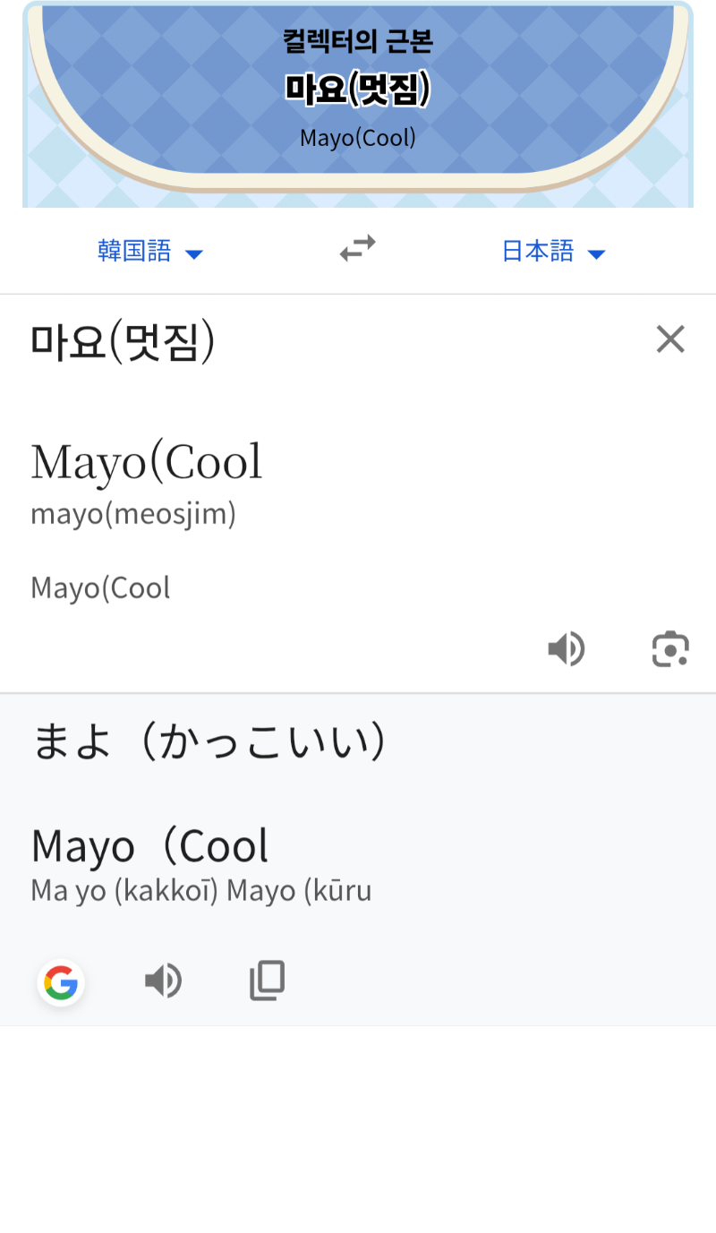Swap the source and target languages
The image size is (716, 1233).
click(x=358, y=248)
